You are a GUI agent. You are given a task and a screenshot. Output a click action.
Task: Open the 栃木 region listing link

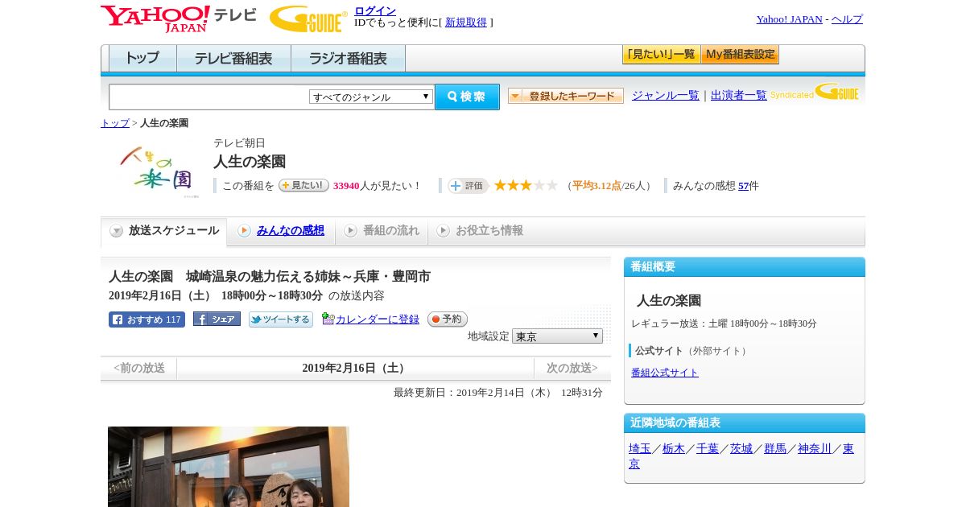674,449
